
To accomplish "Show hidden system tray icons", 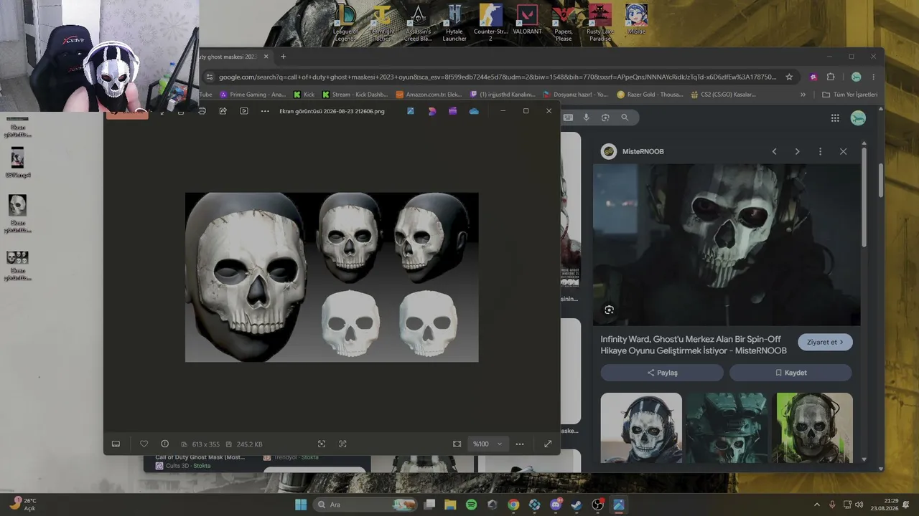I will 816,505.
